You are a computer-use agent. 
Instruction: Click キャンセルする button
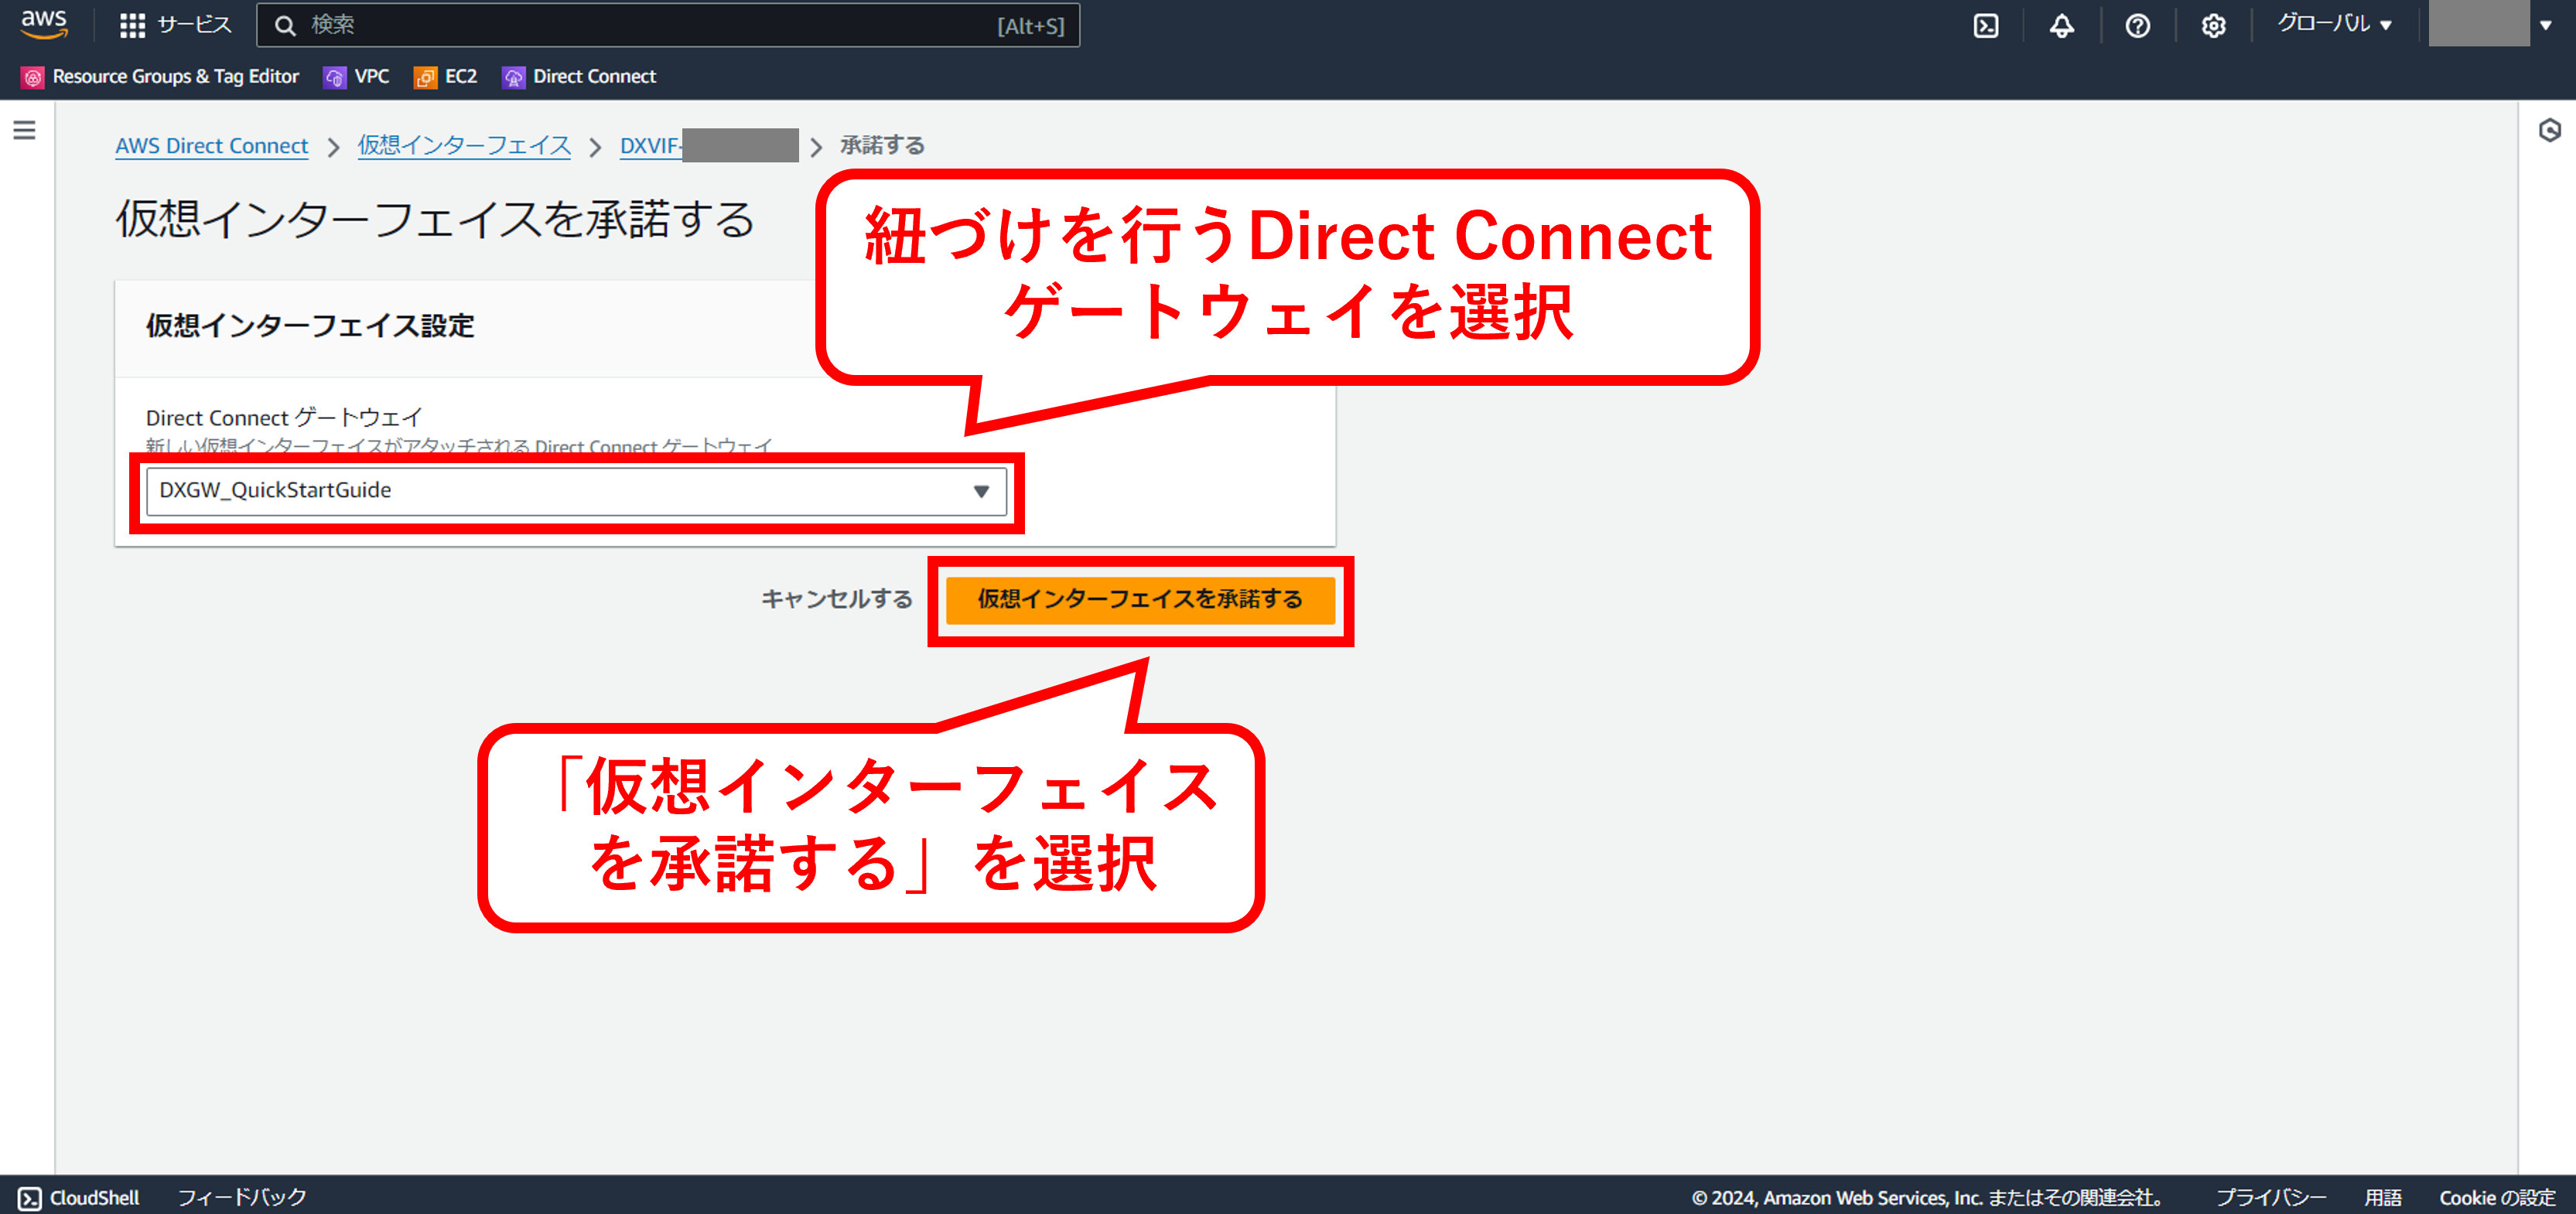point(837,598)
